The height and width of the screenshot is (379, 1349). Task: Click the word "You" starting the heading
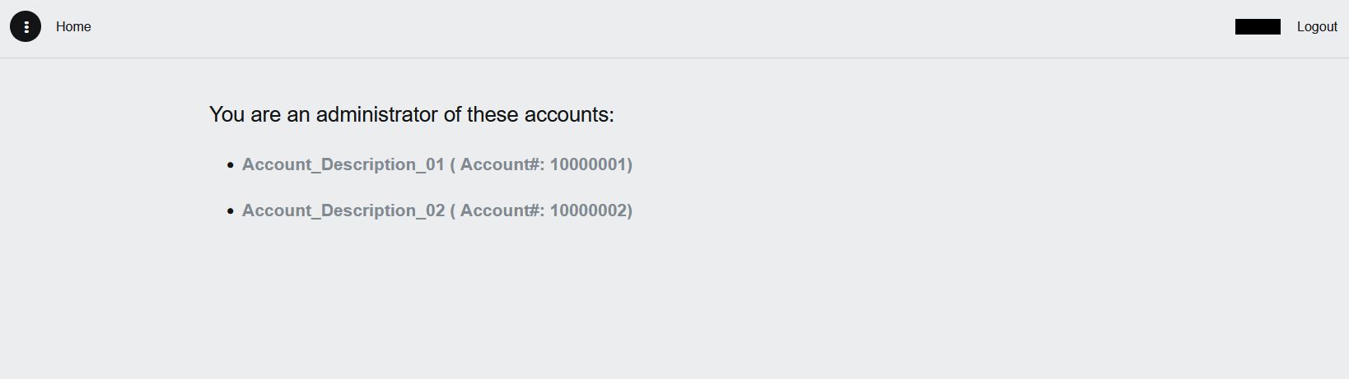click(x=226, y=114)
